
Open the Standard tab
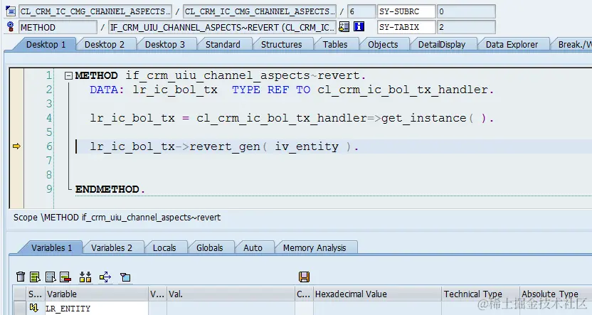pos(223,45)
